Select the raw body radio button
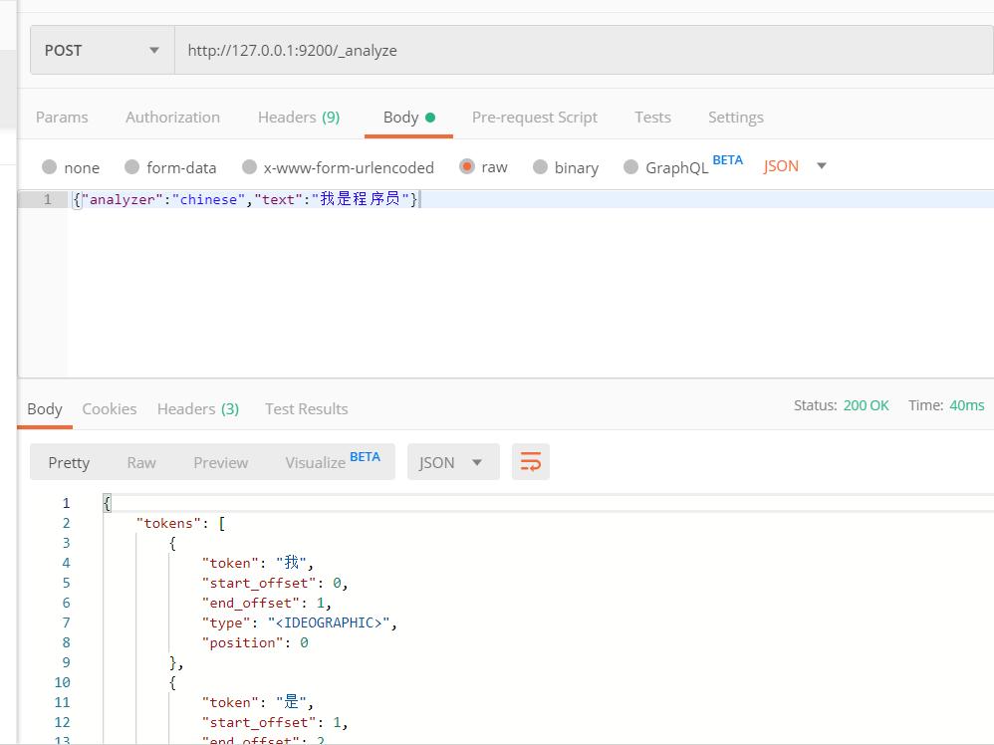This screenshot has height=745, width=994. [x=466, y=166]
